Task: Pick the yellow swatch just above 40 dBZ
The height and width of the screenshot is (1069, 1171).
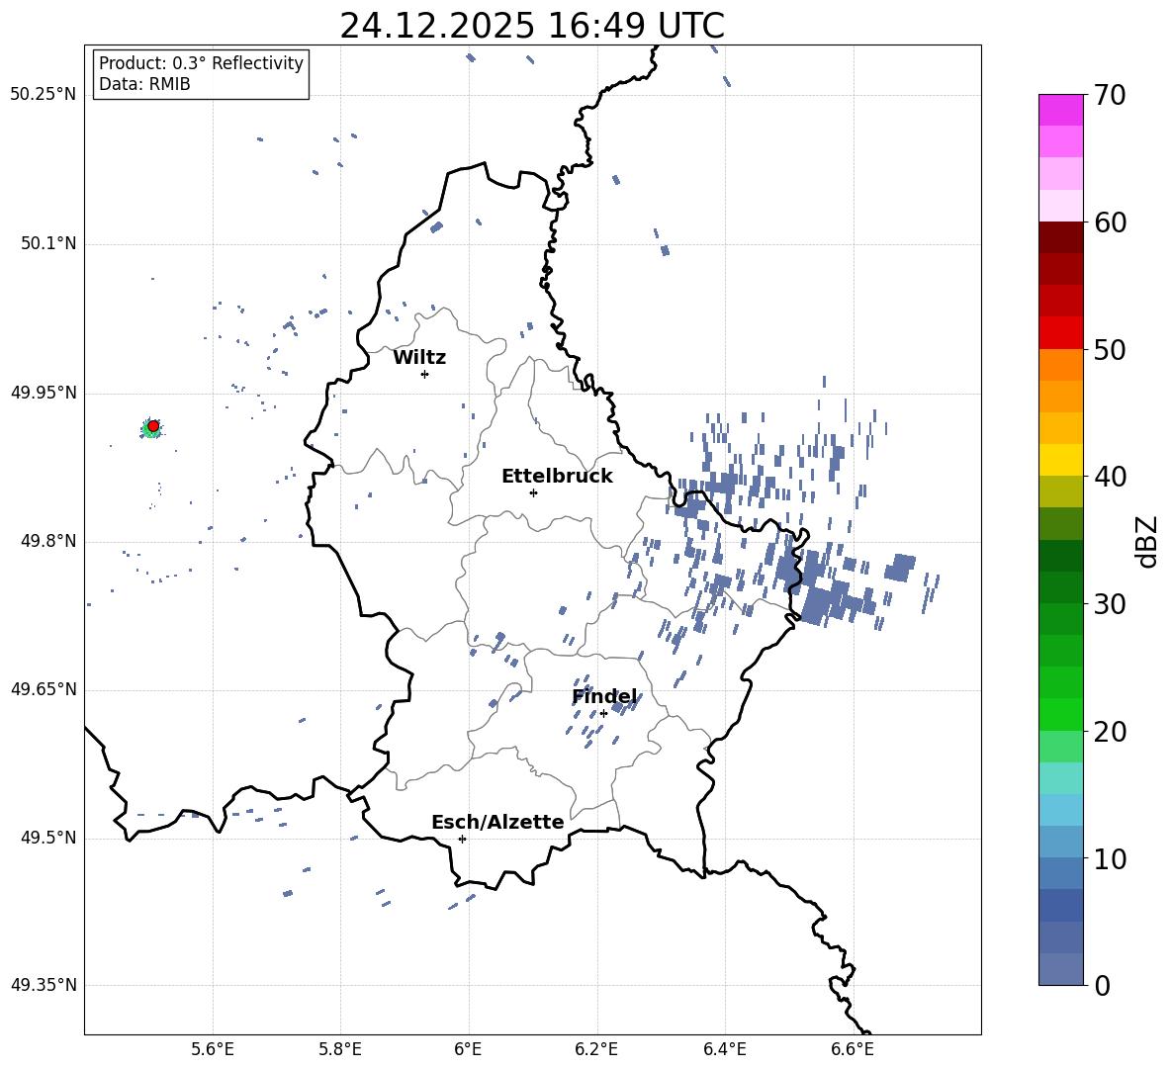Action: (x=1060, y=460)
